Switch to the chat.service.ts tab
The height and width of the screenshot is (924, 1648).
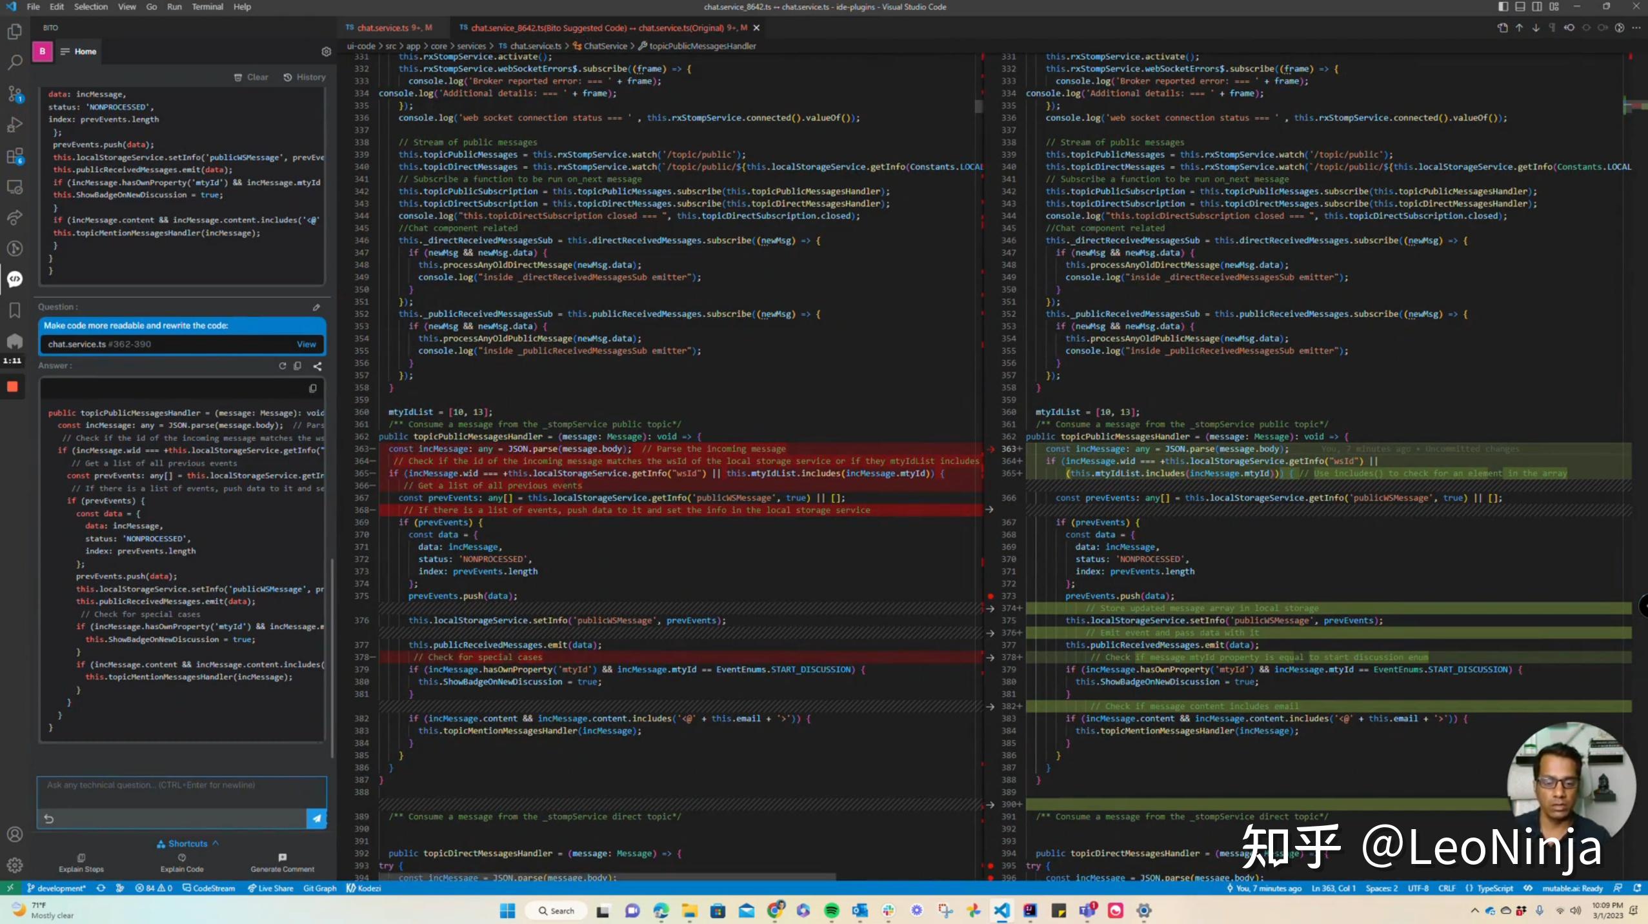[x=389, y=28]
